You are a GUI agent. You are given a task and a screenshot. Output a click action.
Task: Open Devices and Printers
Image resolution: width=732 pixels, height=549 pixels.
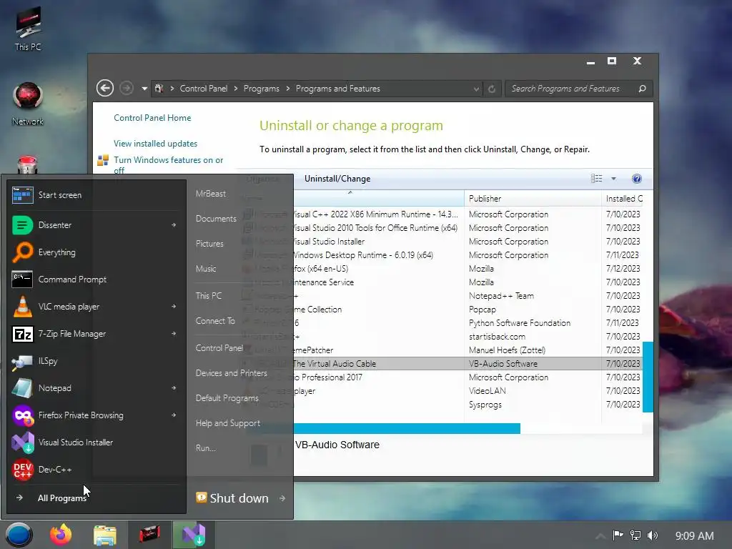(x=231, y=373)
